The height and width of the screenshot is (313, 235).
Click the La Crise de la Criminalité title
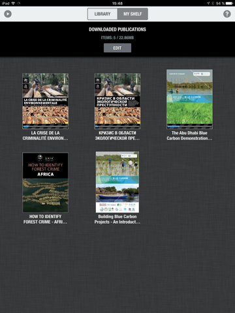(45, 136)
